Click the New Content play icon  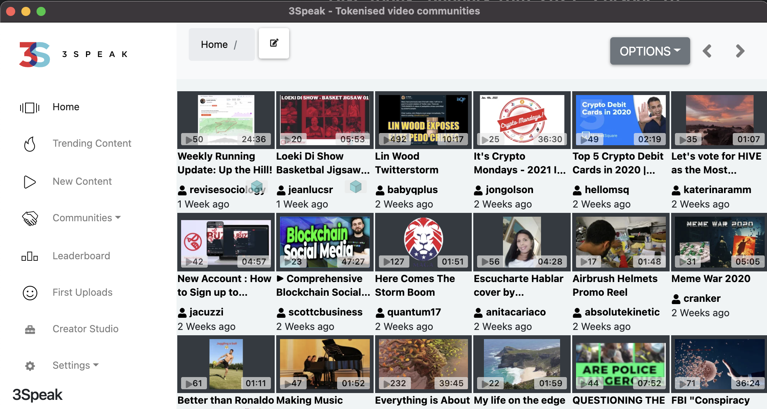[x=30, y=182]
